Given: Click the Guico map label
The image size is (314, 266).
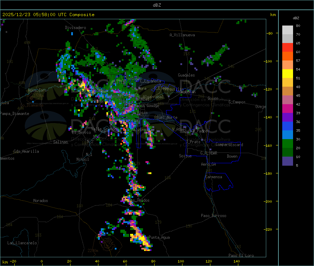Looking at the screenshot, I should pos(213,98).
